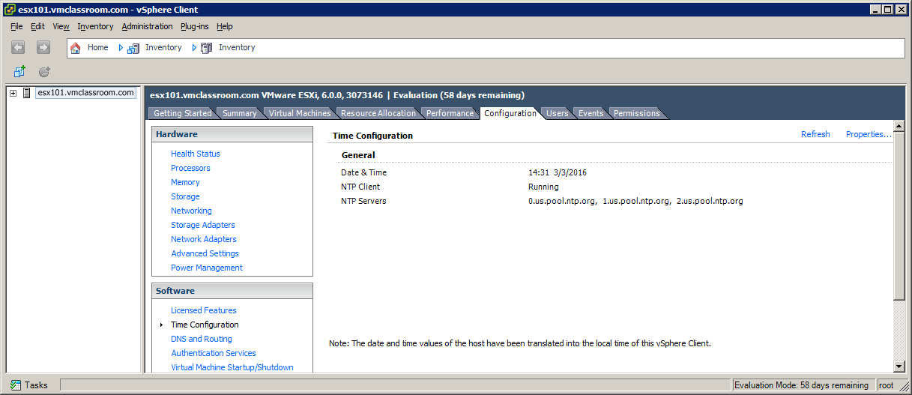Click the second Inventory breadcrumb icon
912x395 pixels.
207,48
